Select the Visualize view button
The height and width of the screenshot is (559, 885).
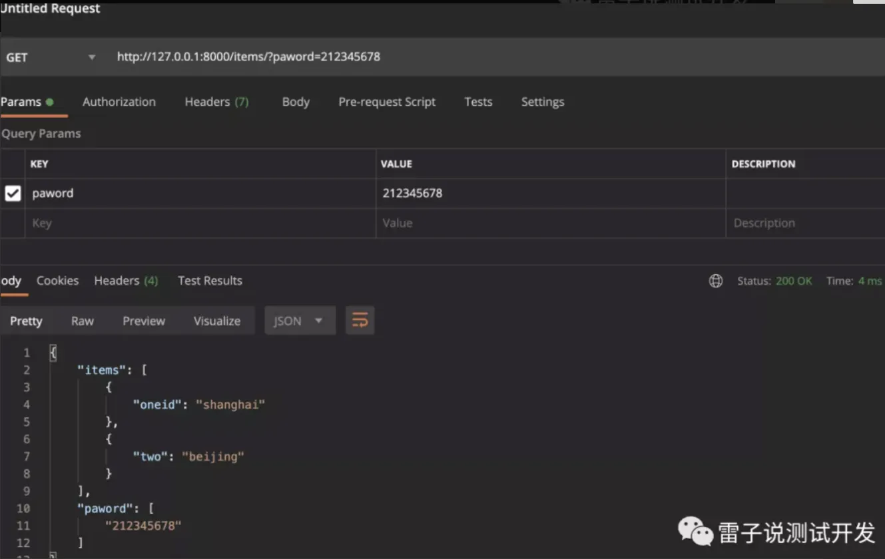(217, 321)
